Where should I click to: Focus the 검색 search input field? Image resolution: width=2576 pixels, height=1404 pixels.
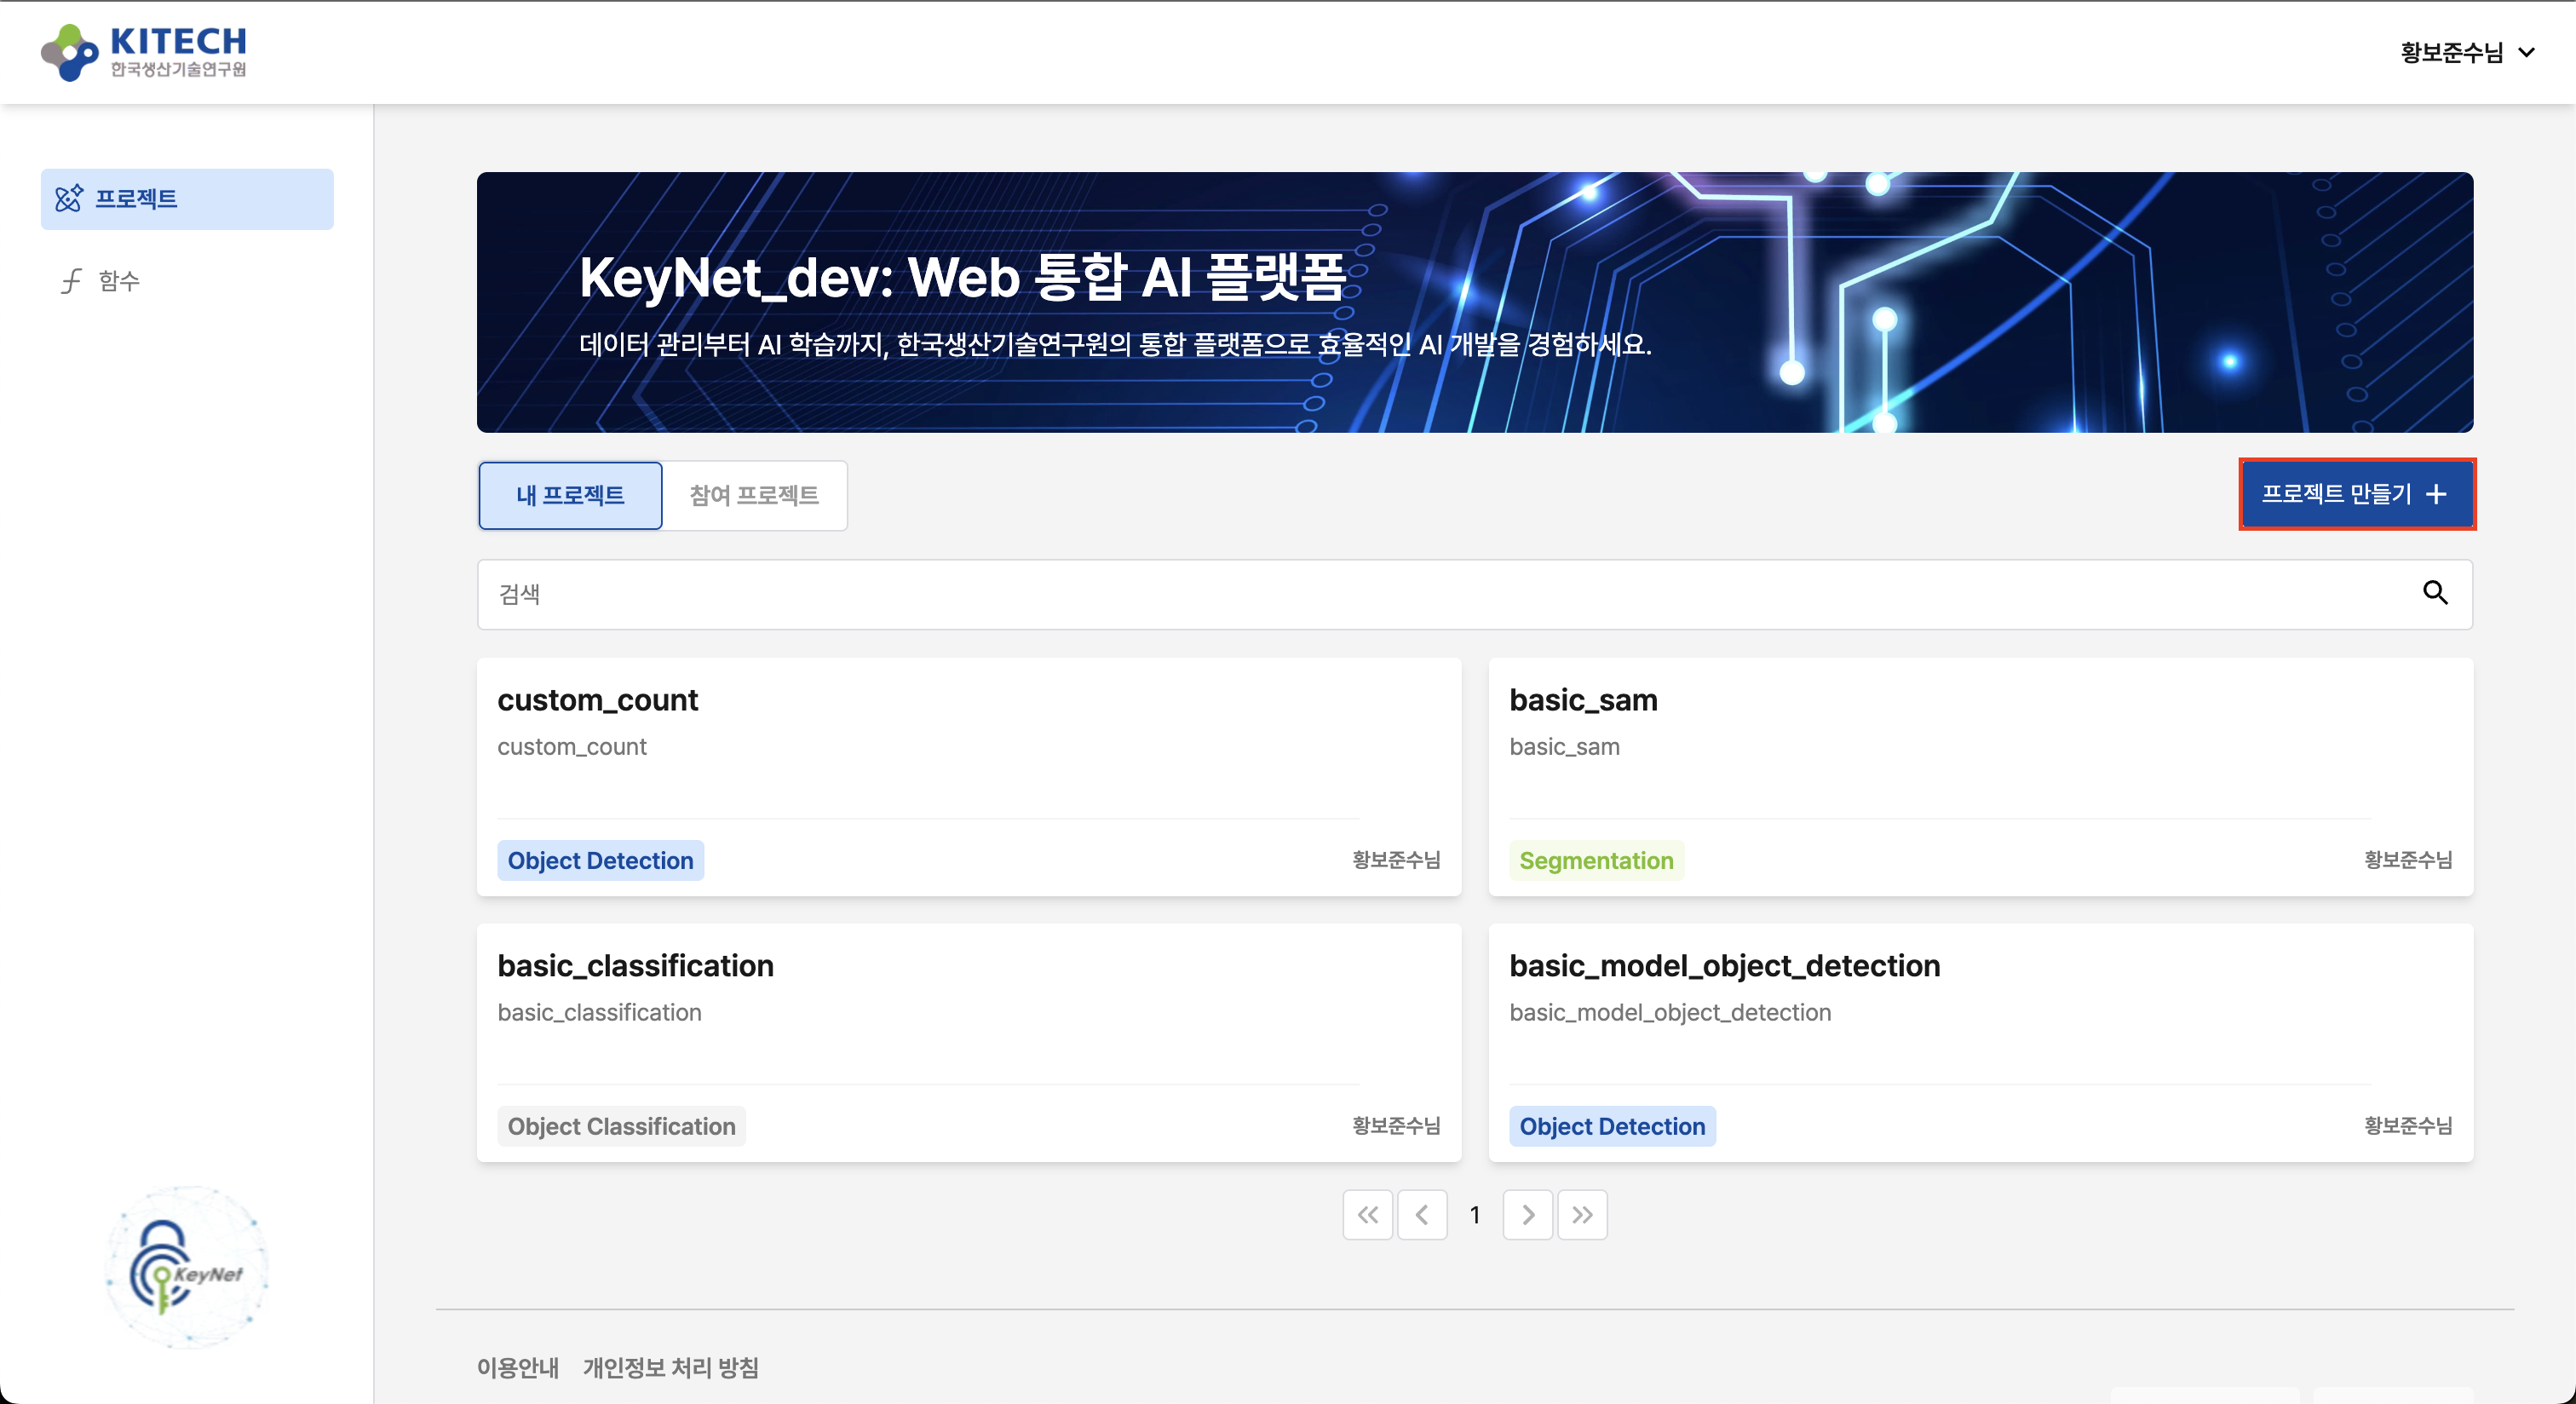[x=1400, y=594]
